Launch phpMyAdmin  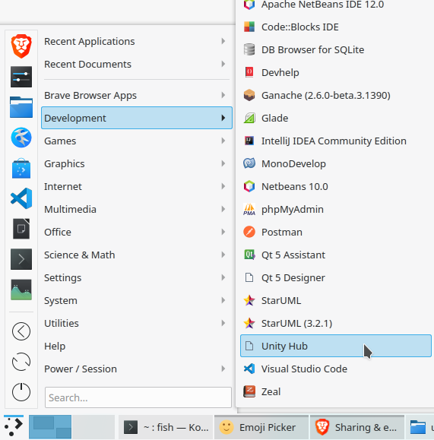tap(336, 209)
